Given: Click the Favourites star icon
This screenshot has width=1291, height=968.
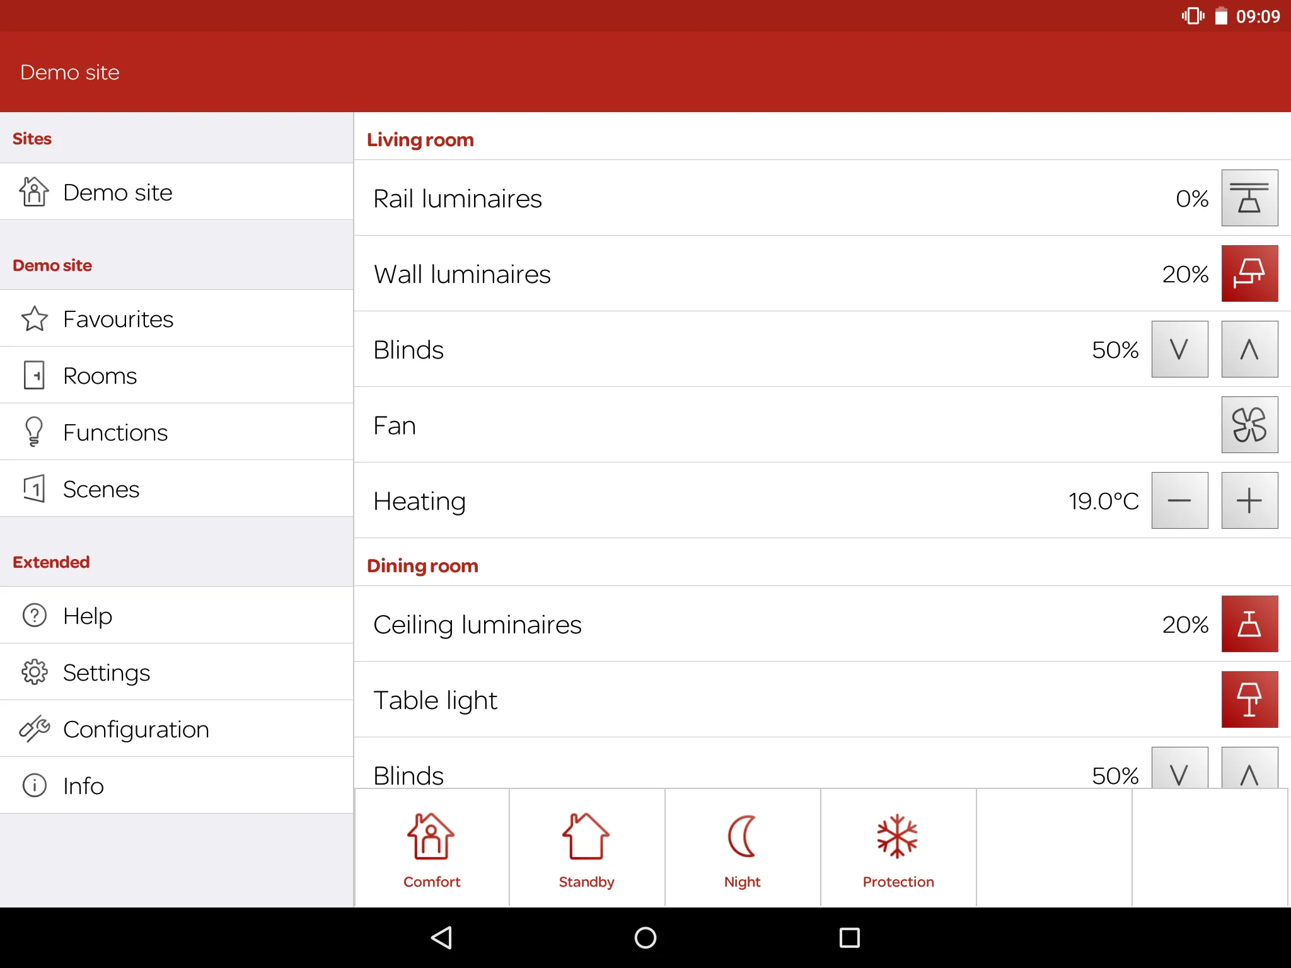Looking at the screenshot, I should click(34, 318).
